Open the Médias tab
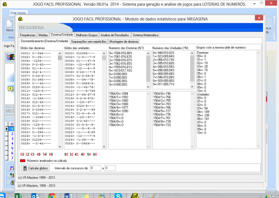This screenshot has width=279, height=198. coord(43,35)
